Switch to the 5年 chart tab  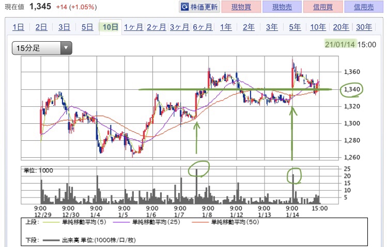click(x=295, y=27)
